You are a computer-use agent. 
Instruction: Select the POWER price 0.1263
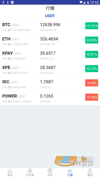pyautogui.click(x=46, y=96)
